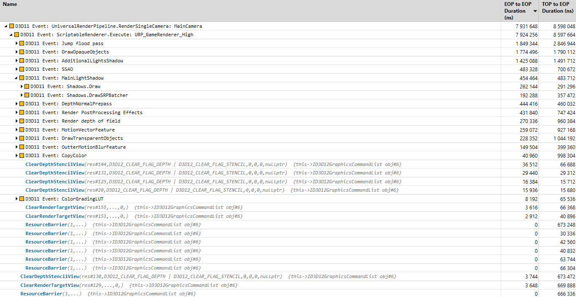The width and height of the screenshot is (576, 297).
Task: Select ResourceBarrier row with 673 248 duration
Action: coord(46,225)
